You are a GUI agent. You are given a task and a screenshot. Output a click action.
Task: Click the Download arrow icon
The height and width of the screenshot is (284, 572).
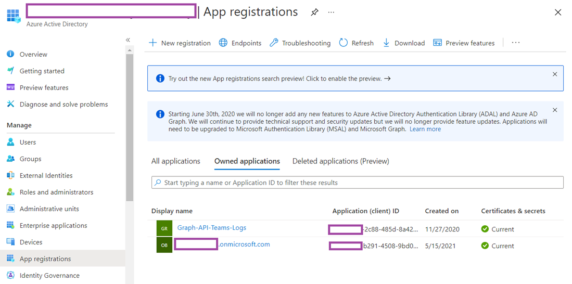click(386, 43)
